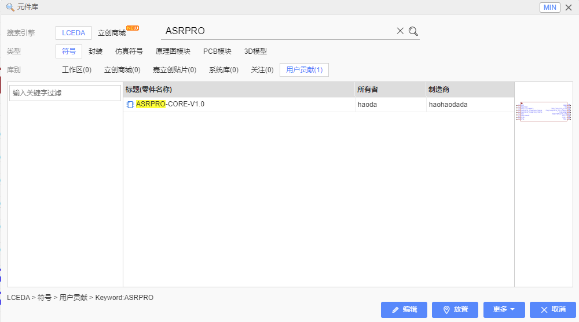
Task: Switch search engine to 立创商城
Action: [x=112, y=33]
